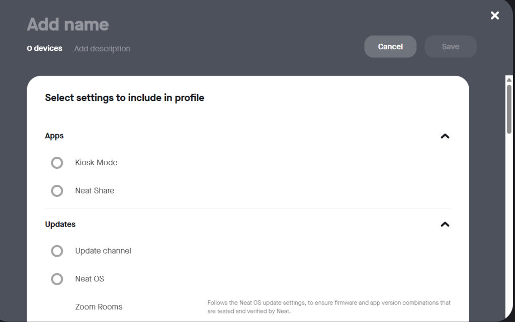The height and width of the screenshot is (322, 515).
Task: Collapse the Updates section using its chevron
Action: coord(445,225)
